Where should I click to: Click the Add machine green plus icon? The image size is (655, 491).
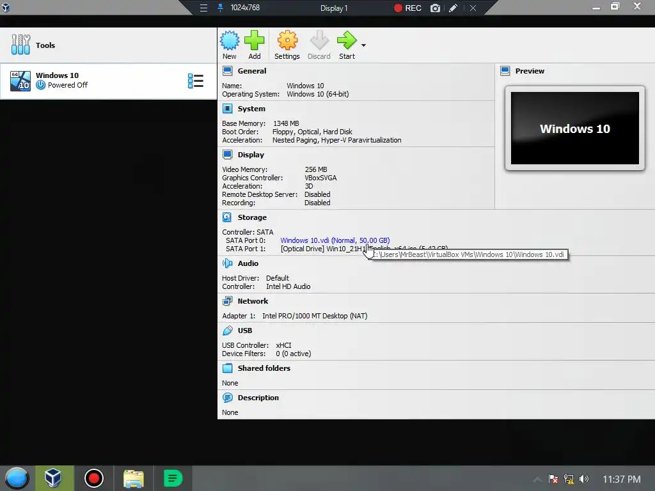[255, 40]
